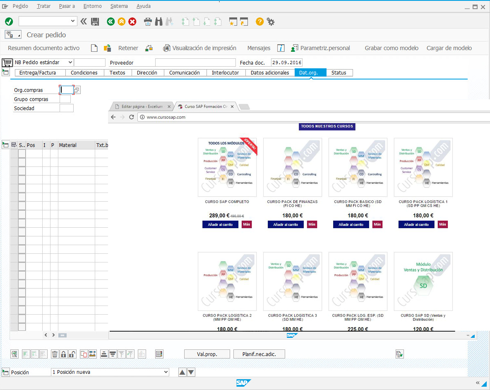The height and width of the screenshot is (390, 490).
Task: Click Resumen documento activo button
Action: (x=44, y=48)
